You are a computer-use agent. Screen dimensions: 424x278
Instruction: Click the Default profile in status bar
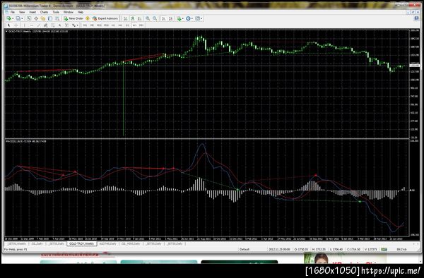click(245, 249)
